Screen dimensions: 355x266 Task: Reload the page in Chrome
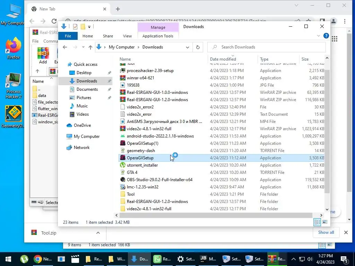pyautogui.click(x=54, y=21)
